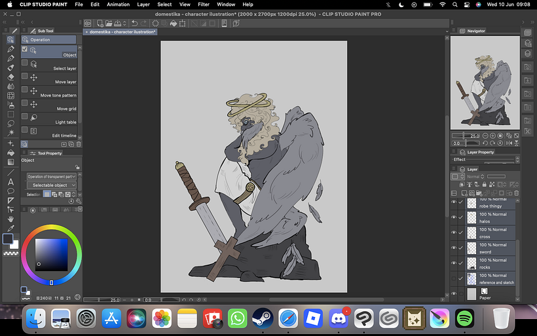Click Undo in the command bar
The height and width of the screenshot is (336, 537).
click(x=135, y=24)
